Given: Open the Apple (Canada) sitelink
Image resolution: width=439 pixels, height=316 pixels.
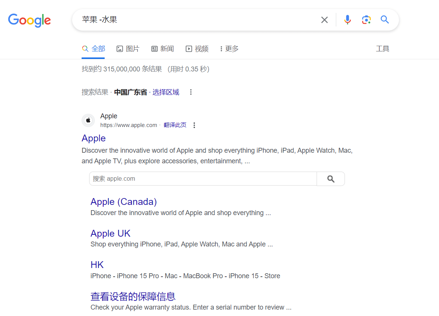Looking at the screenshot, I should (124, 202).
